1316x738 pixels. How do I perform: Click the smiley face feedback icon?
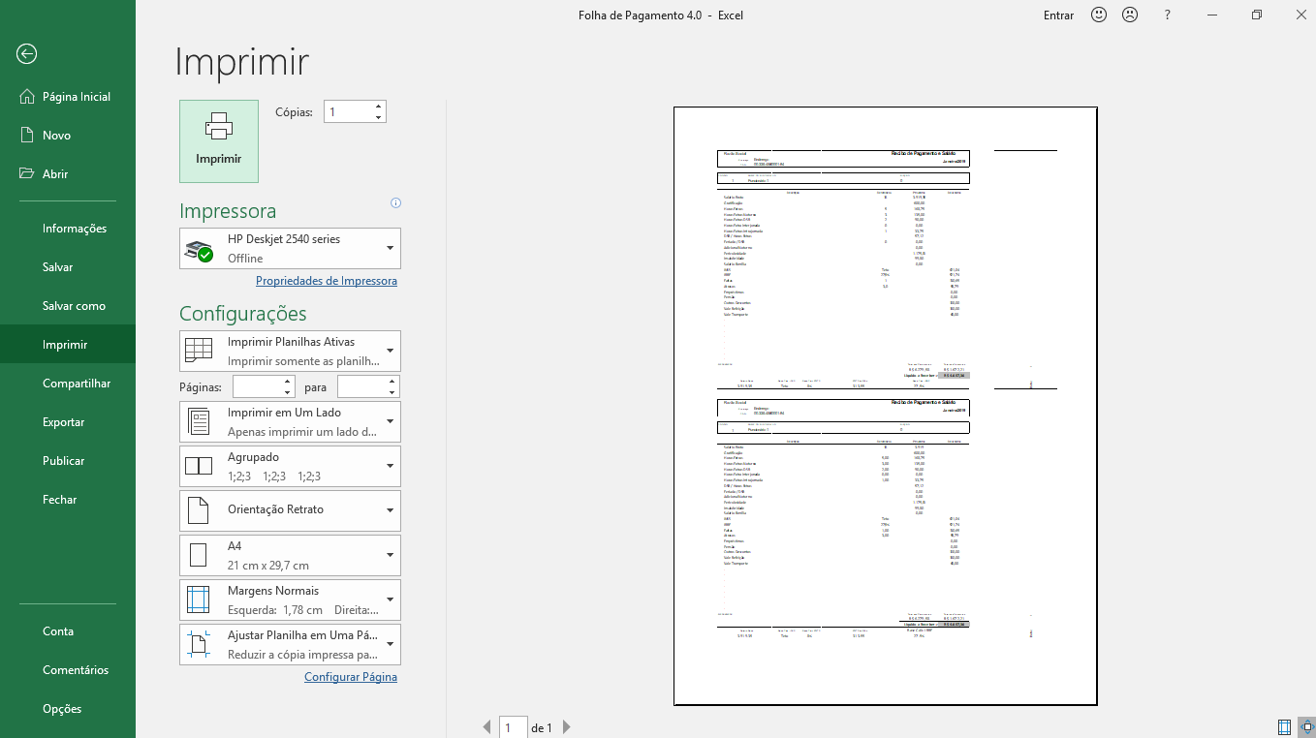(x=1099, y=15)
